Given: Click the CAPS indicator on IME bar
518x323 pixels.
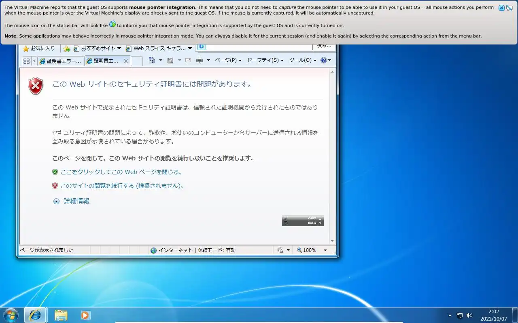Looking at the screenshot, I should pos(312,218).
